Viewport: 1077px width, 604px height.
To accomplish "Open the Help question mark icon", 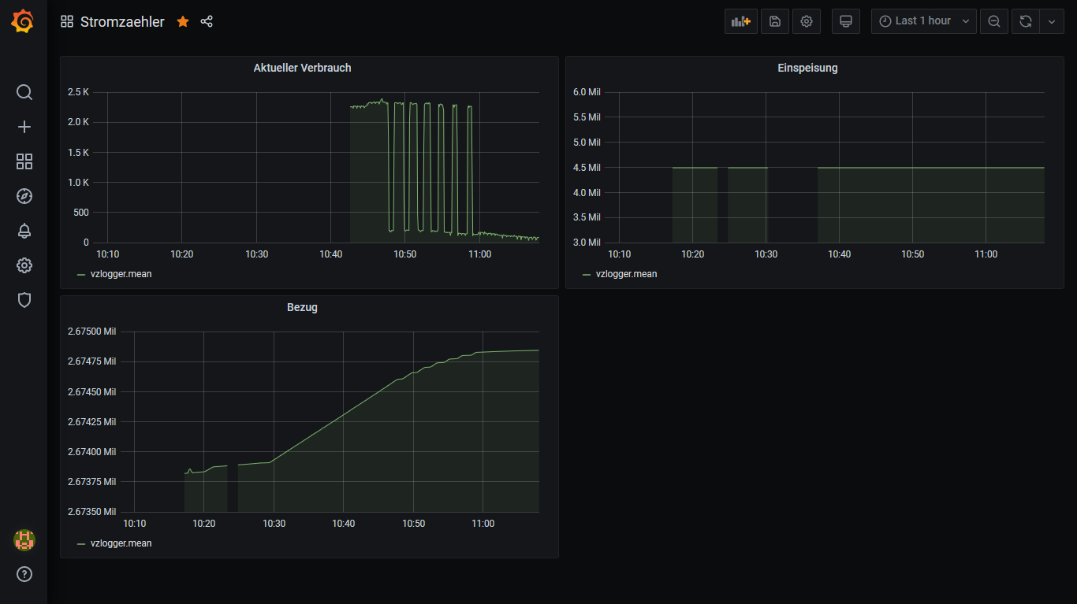I will (24, 574).
